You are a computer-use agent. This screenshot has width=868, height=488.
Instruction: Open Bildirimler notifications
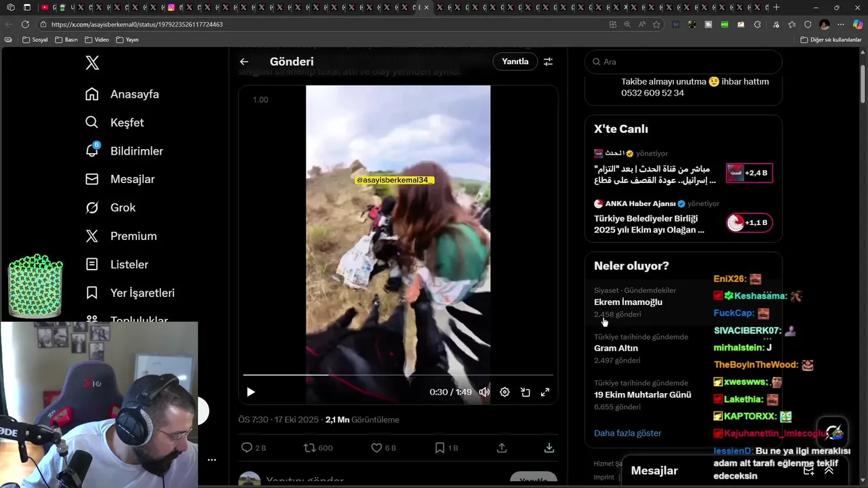pos(124,151)
